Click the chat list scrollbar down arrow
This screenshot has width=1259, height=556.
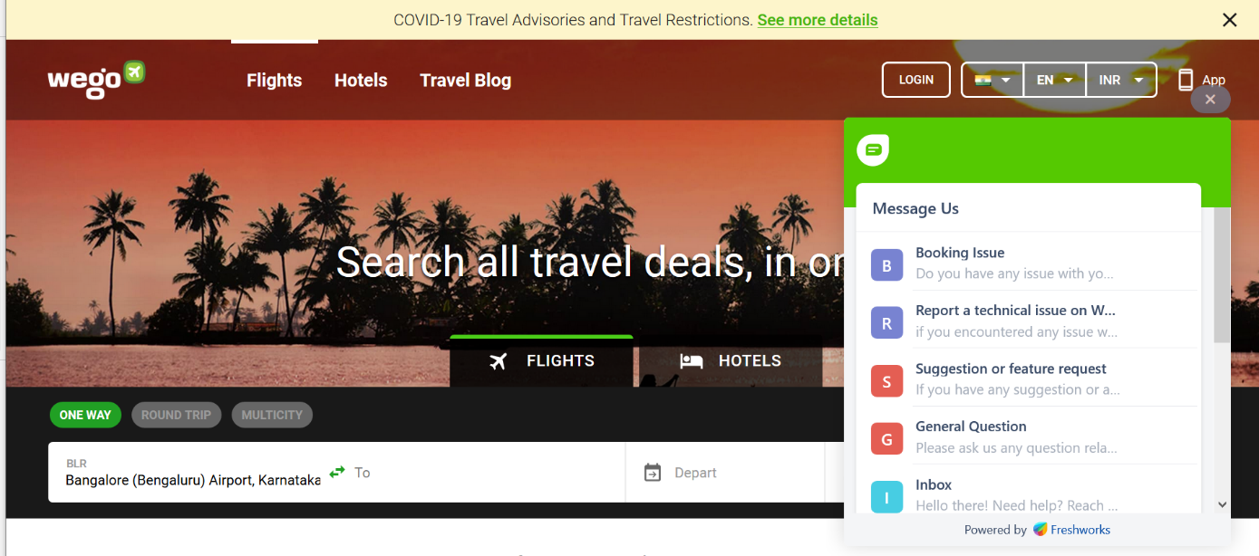click(1222, 504)
